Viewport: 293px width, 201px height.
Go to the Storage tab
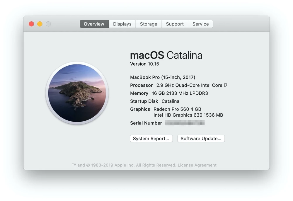[x=149, y=24]
